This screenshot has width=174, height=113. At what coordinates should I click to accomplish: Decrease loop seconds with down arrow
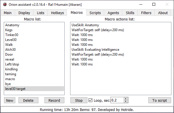126,101
